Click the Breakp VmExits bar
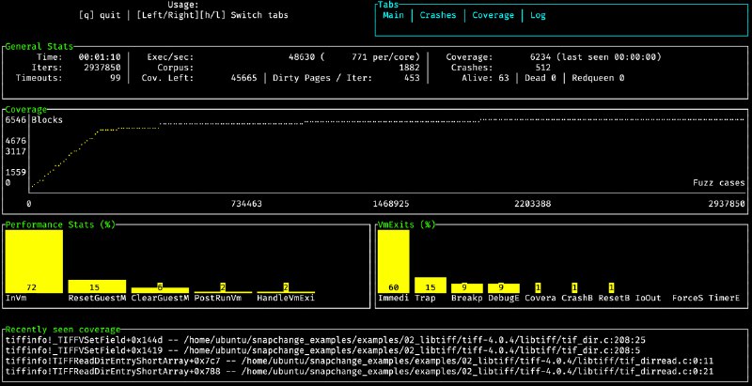Screen dimensions: 752x386 (x=467, y=287)
